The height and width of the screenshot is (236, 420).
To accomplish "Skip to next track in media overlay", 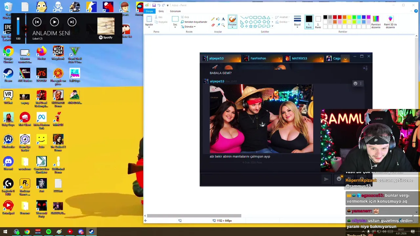I will (72, 22).
